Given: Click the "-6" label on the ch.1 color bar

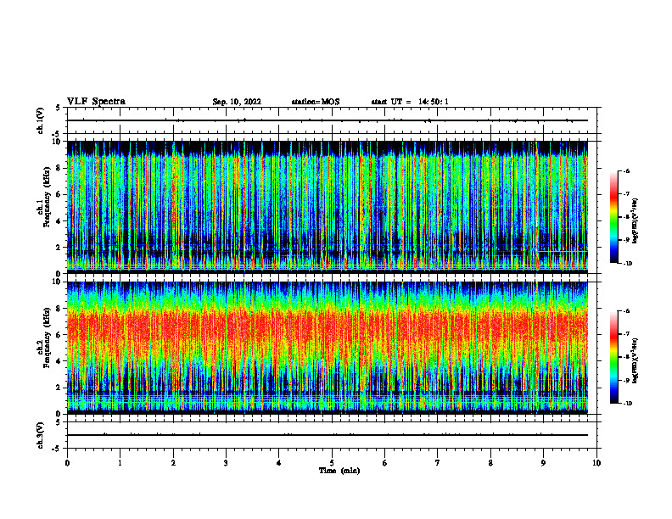Looking at the screenshot, I should pos(626,170).
